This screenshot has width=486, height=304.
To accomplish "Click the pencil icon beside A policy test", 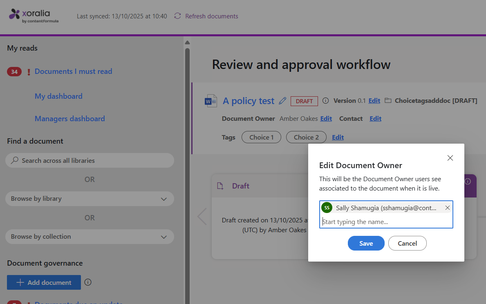I will (282, 101).
